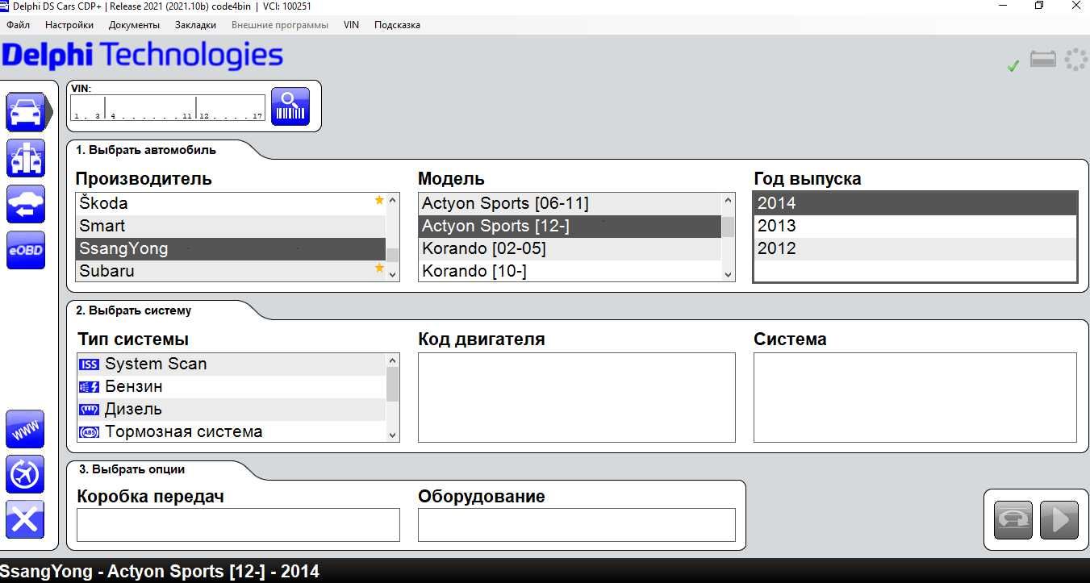
Task: Select Тормозная система system type
Action: pyautogui.click(x=232, y=432)
